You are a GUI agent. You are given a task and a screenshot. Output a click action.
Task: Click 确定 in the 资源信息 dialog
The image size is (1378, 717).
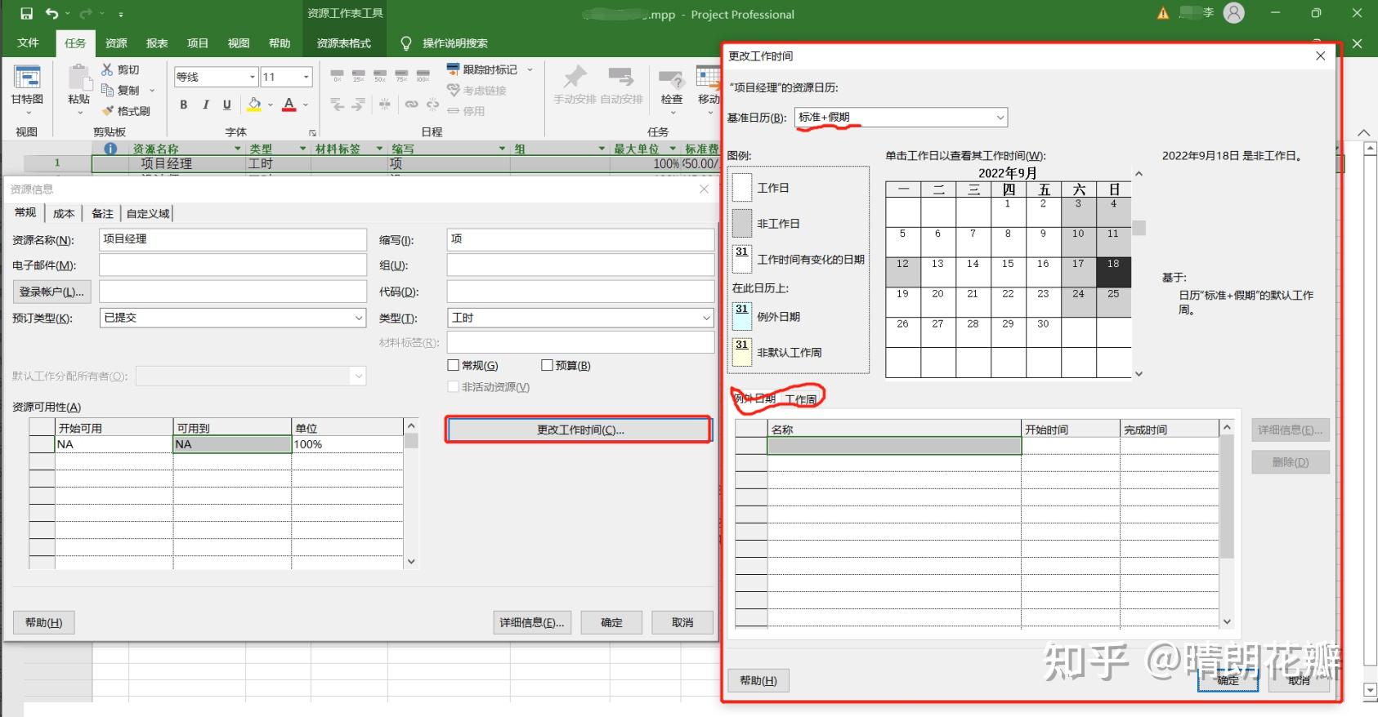pyautogui.click(x=611, y=622)
